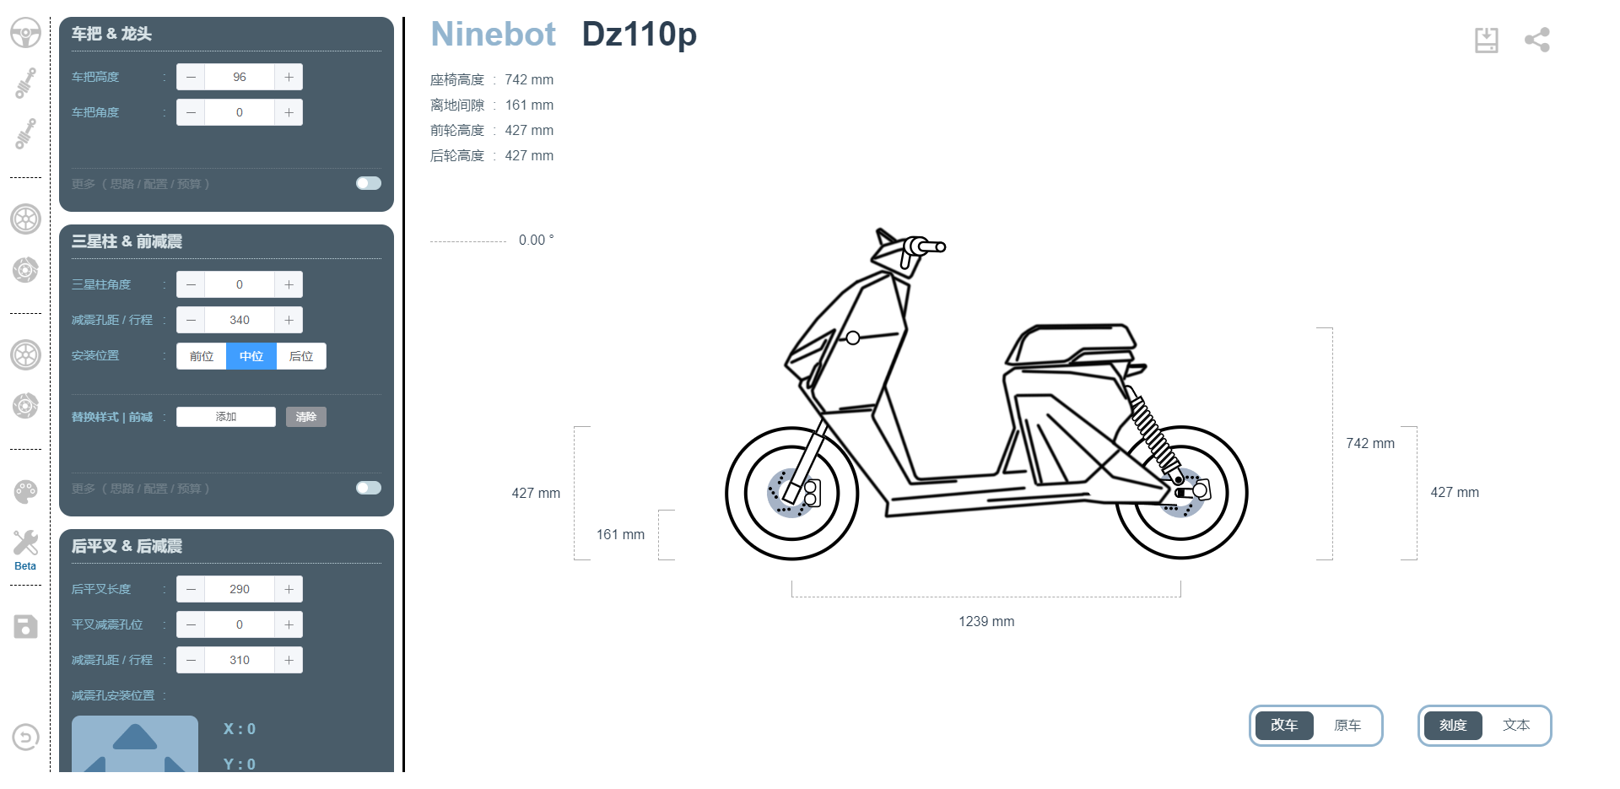This screenshot has height=789, width=1620.
Task: Click the front wheel of the scooter diagram
Action: tap(792, 493)
